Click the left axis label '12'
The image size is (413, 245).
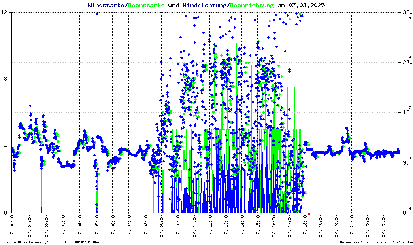[4, 13]
